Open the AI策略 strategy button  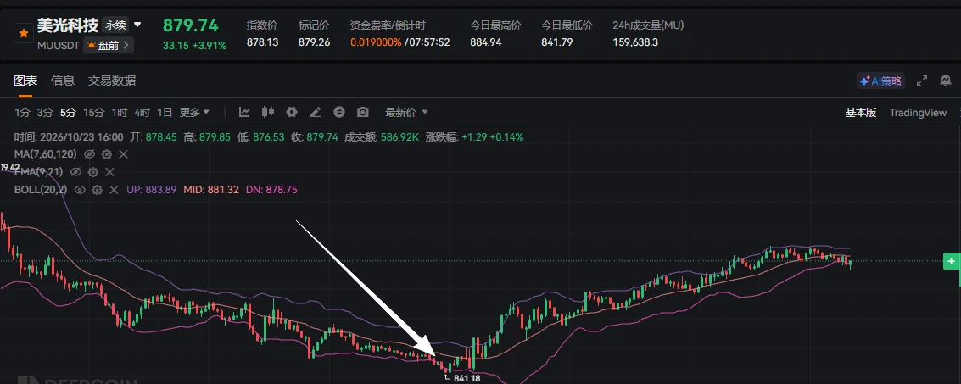coord(880,81)
